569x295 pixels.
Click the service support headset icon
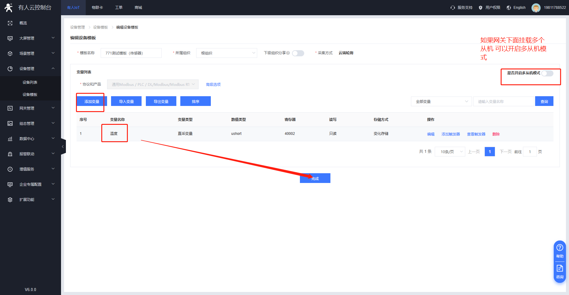point(452,8)
